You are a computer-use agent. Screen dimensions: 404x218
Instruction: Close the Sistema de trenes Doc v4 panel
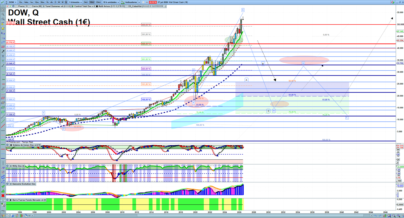pyautogui.click(x=7, y=145)
